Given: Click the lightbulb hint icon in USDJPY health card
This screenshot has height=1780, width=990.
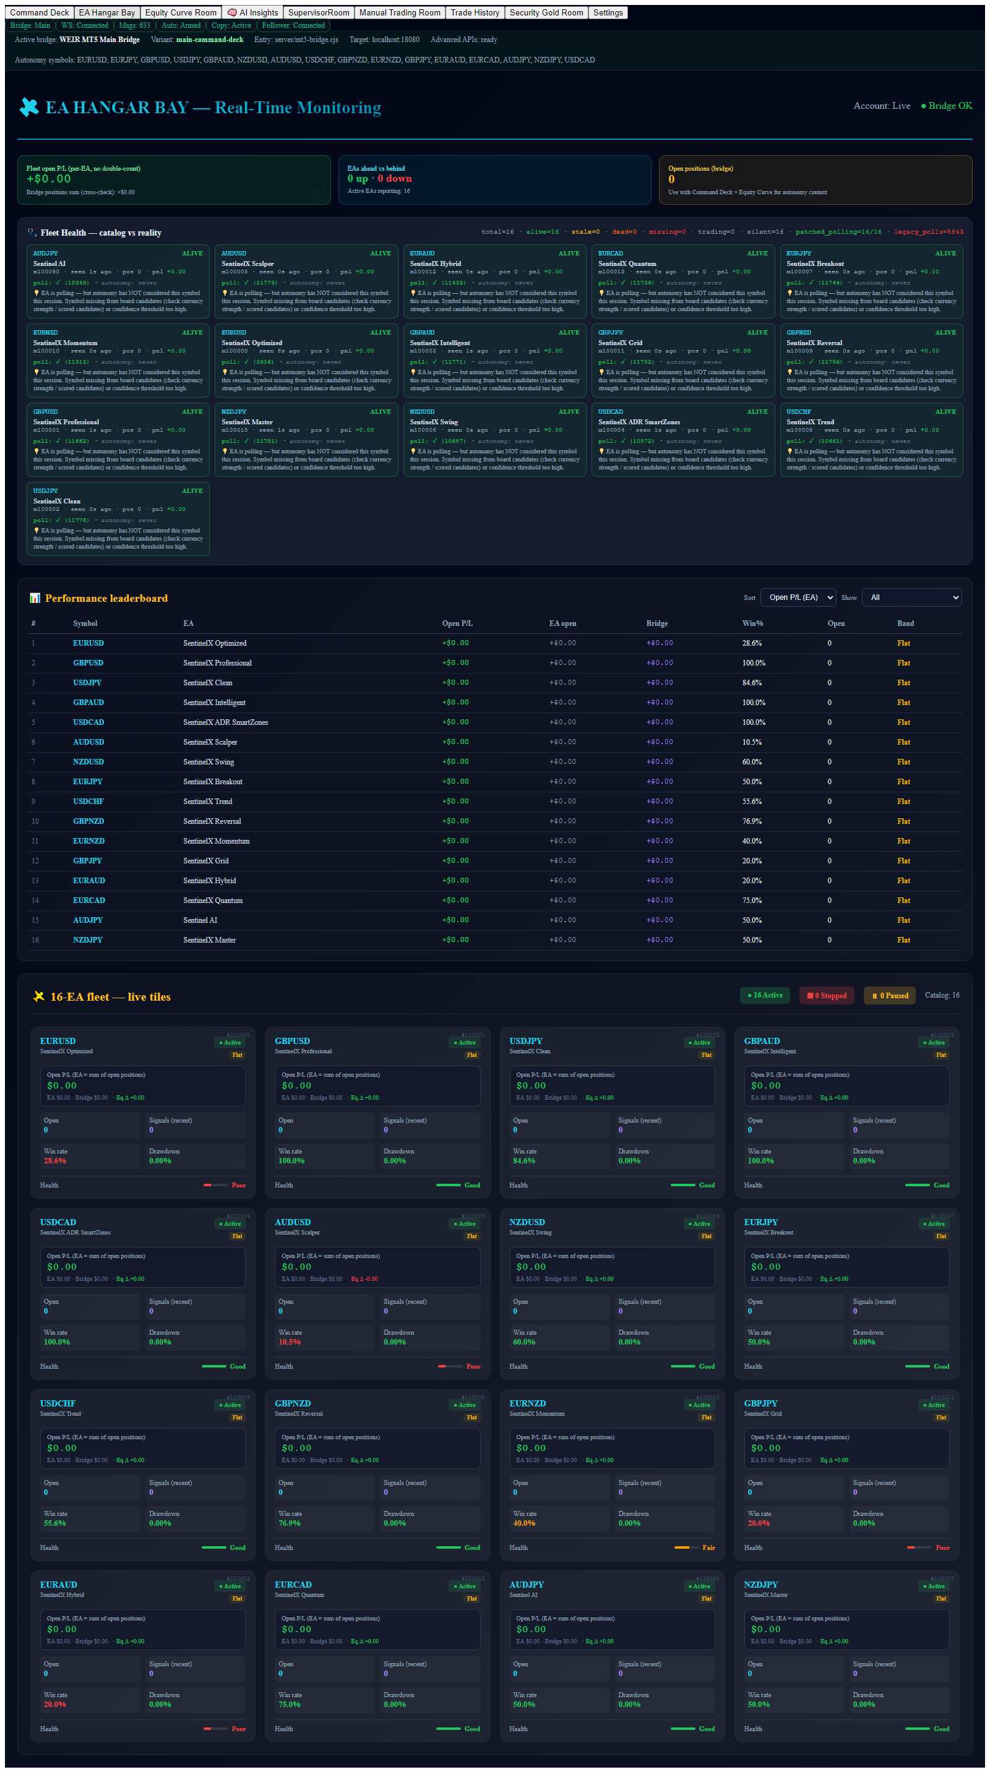Looking at the screenshot, I should [x=37, y=531].
